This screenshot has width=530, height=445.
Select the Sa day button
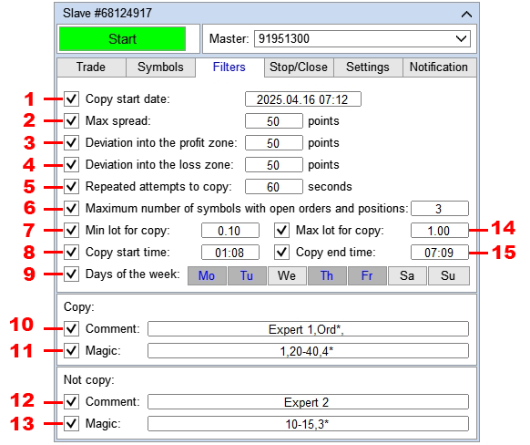click(407, 275)
